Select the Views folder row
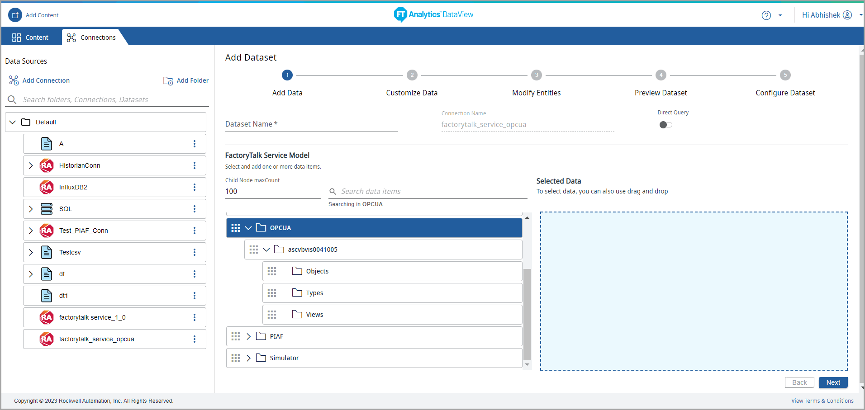Image resolution: width=865 pixels, height=410 pixels. point(392,315)
